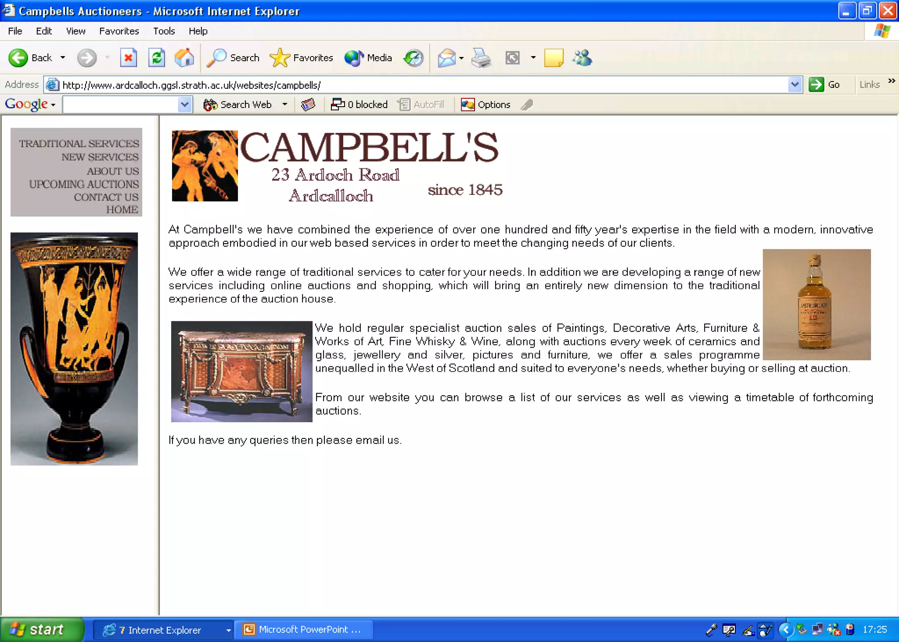Click the whisky bottle image
This screenshot has width=899, height=642.
pos(816,305)
